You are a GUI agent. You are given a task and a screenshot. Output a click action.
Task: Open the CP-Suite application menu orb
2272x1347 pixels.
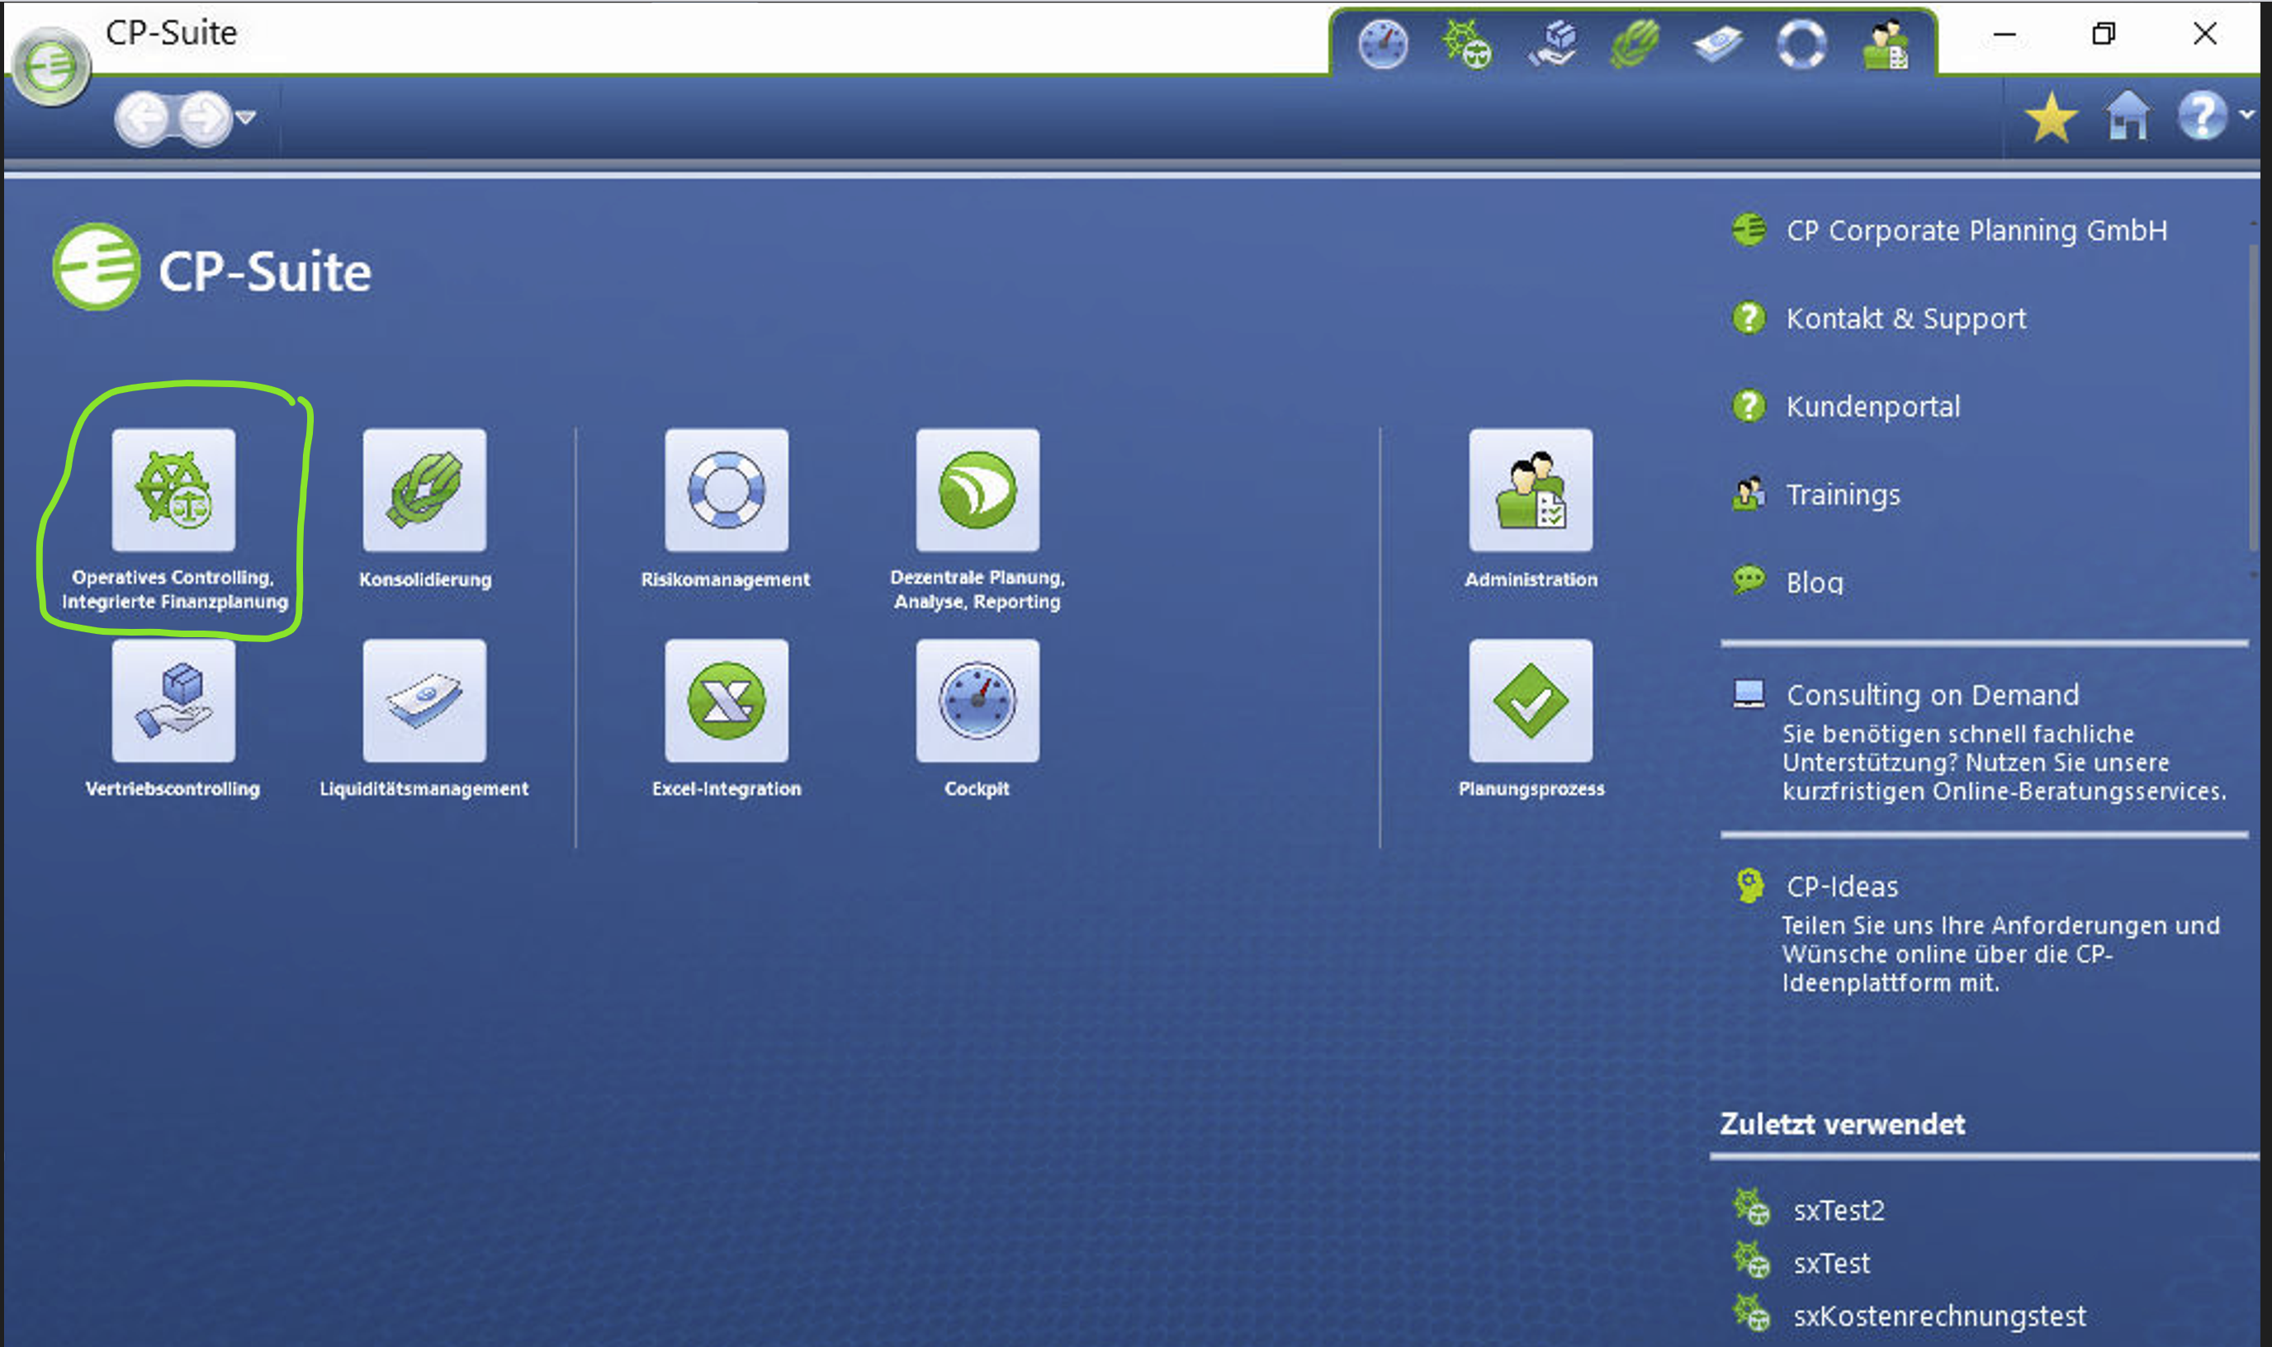point(51,65)
